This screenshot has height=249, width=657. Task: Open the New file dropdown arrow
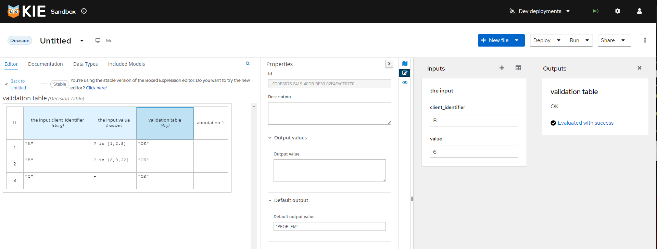(x=517, y=40)
